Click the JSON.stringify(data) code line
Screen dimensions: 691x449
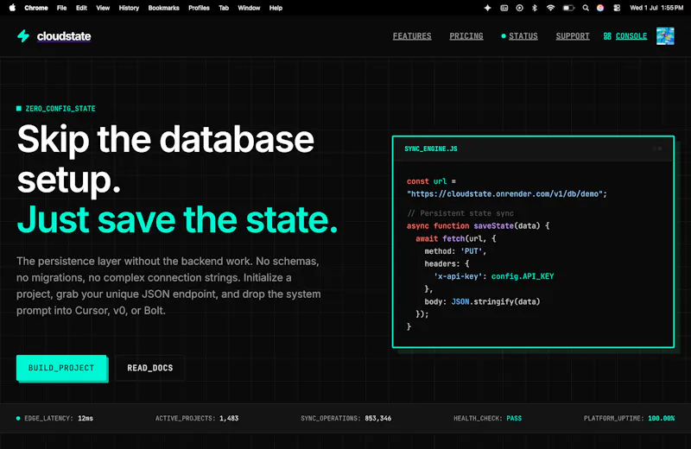(495, 302)
